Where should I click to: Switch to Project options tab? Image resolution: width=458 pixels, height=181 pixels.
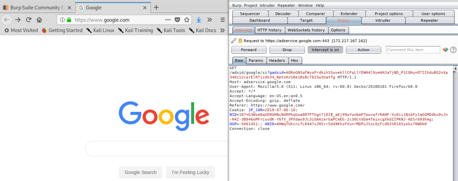pos(389,14)
